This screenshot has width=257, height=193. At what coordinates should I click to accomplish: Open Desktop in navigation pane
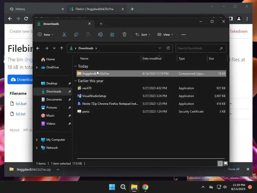coord(52,83)
